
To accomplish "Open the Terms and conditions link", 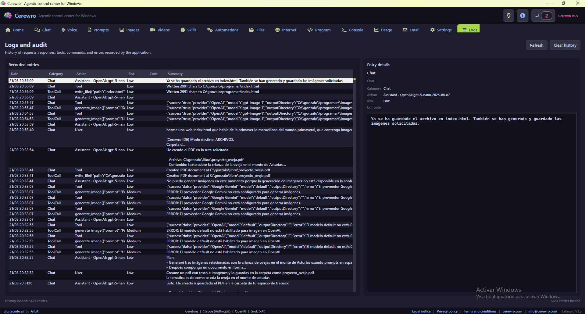I will tap(480, 311).
